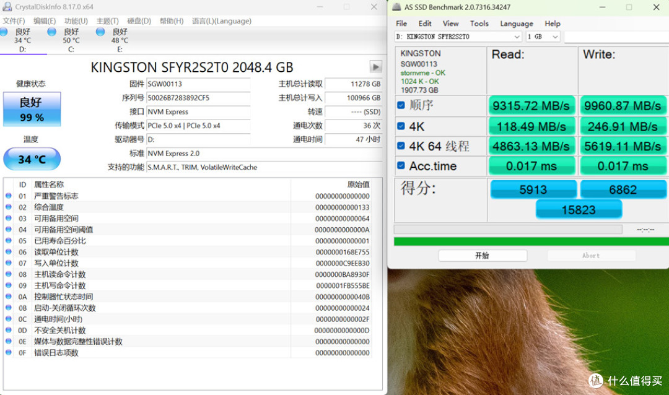Click the serial number field 50026B7283892CF5
Screen dimensions: 669x395
tap(198, 98)
